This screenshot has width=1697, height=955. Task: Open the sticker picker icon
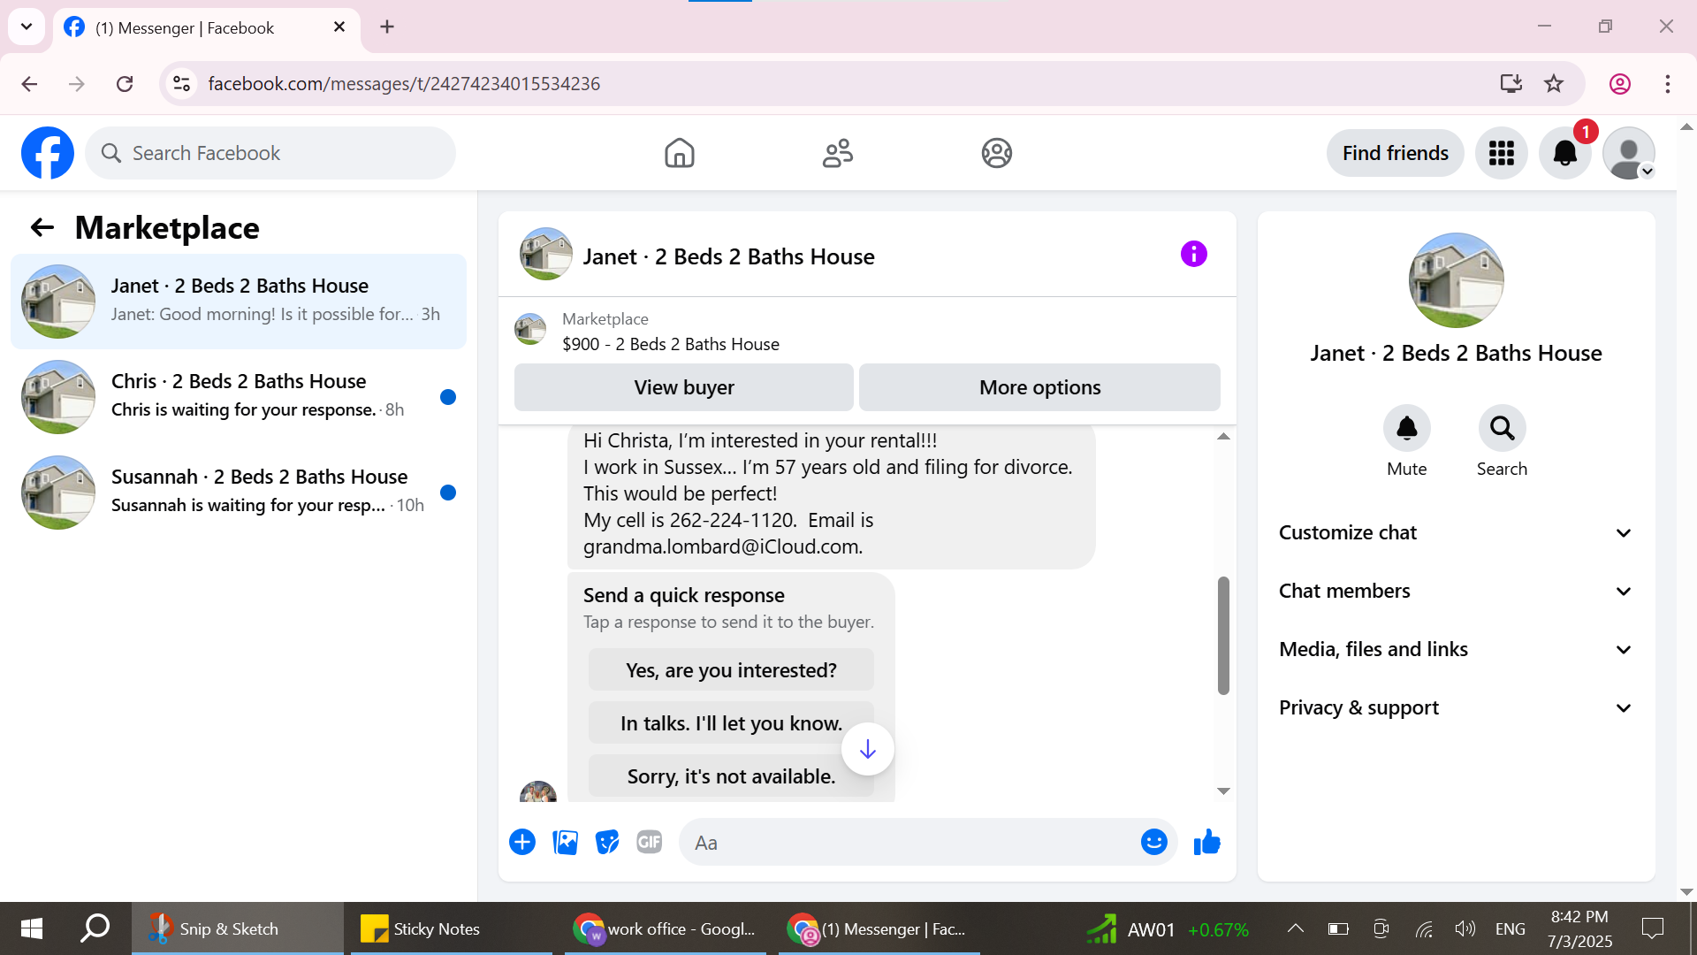[607, 843]
